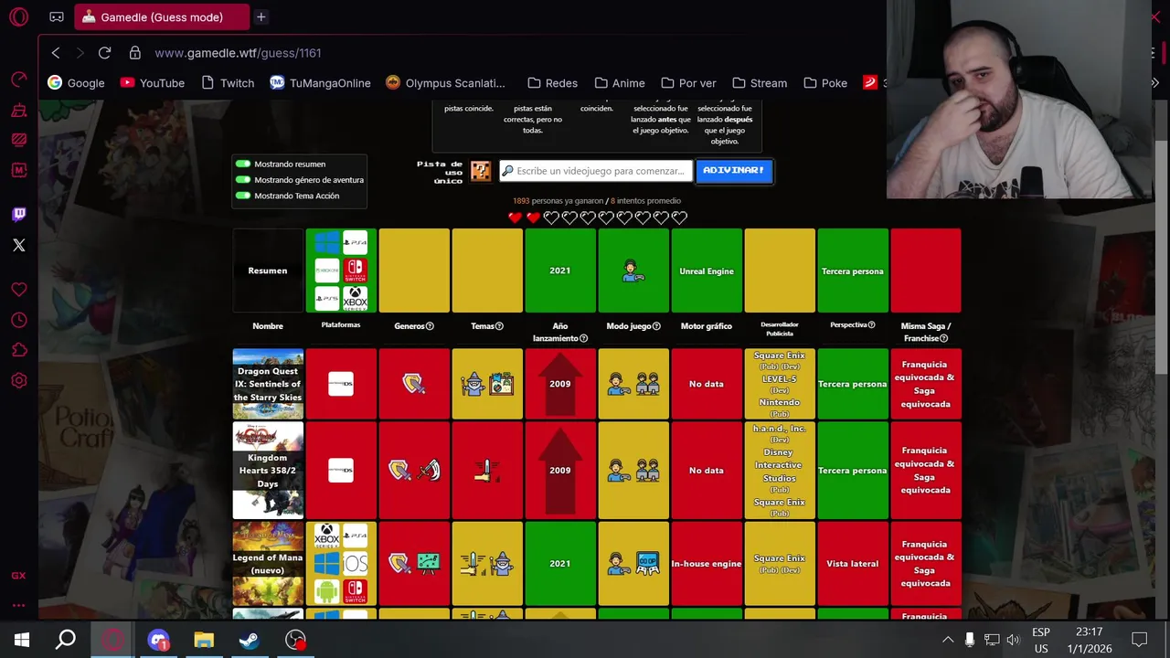
Task: Click the help icon next to Misma Saga / Franchise
Action: pos(943,338)
